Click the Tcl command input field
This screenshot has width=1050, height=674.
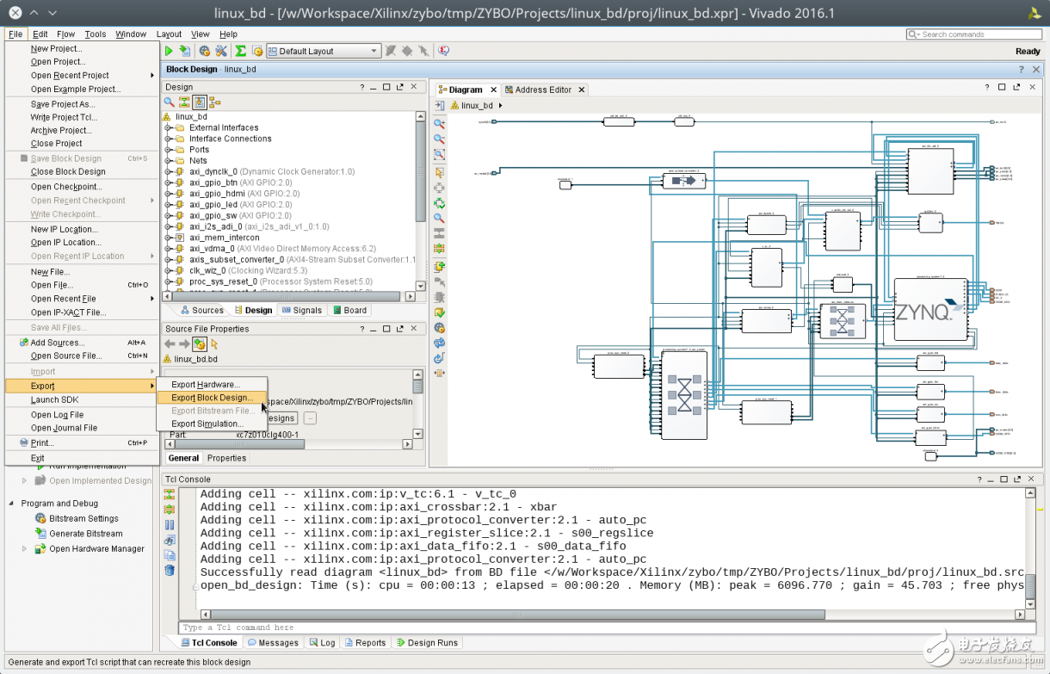pyautogui.click(x=602, y=628)
